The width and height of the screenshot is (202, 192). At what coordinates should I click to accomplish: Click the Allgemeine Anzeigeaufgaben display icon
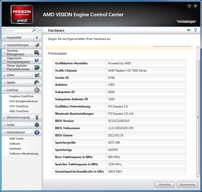tap(37, 60)
